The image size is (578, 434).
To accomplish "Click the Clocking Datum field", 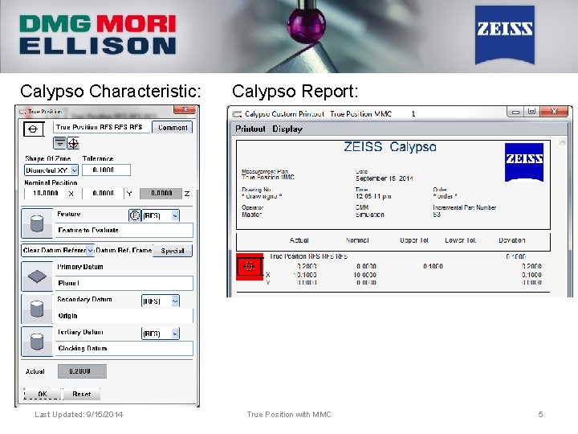I will coord(124,348).
